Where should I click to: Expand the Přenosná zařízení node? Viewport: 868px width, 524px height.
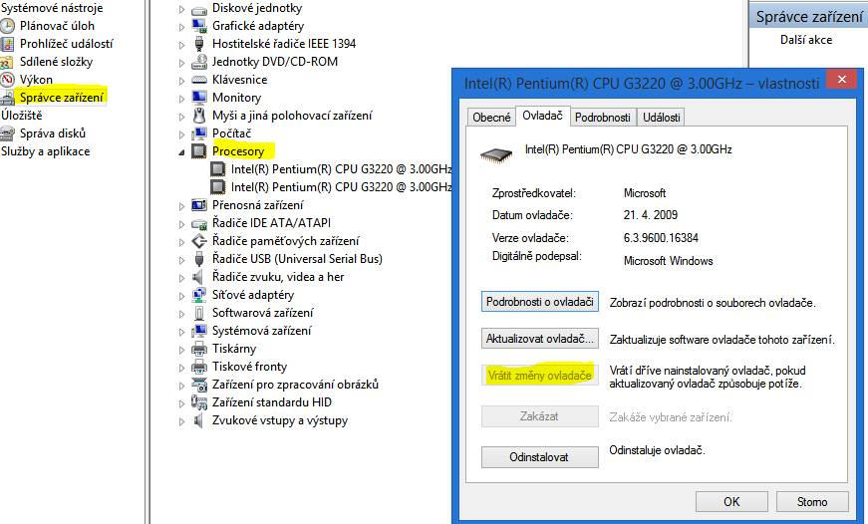(x=181, y=206)
